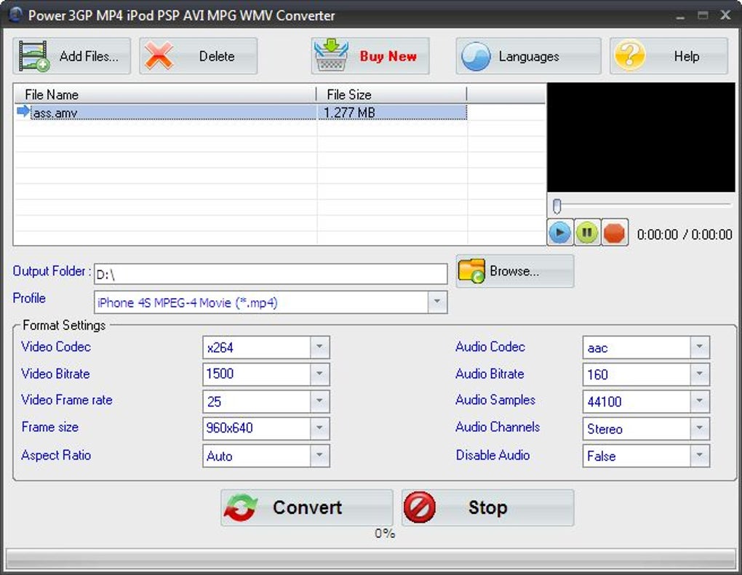The image size is (742, 575).
Task: Pause the preview playback
Action: coord(587,233)
